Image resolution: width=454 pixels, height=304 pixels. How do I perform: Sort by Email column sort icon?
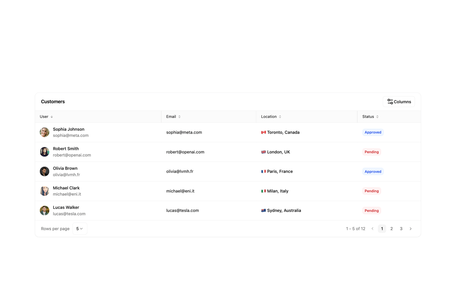pyautogui.click(x=179, y=117)
